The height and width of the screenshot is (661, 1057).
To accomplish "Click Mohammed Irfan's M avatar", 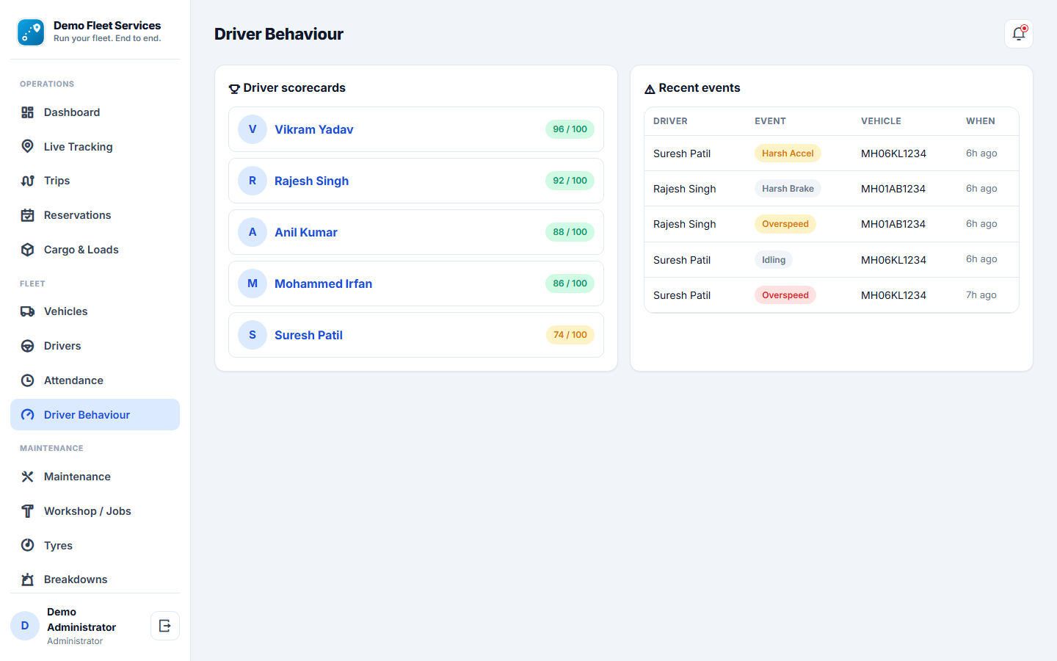I will pos(253,283).
